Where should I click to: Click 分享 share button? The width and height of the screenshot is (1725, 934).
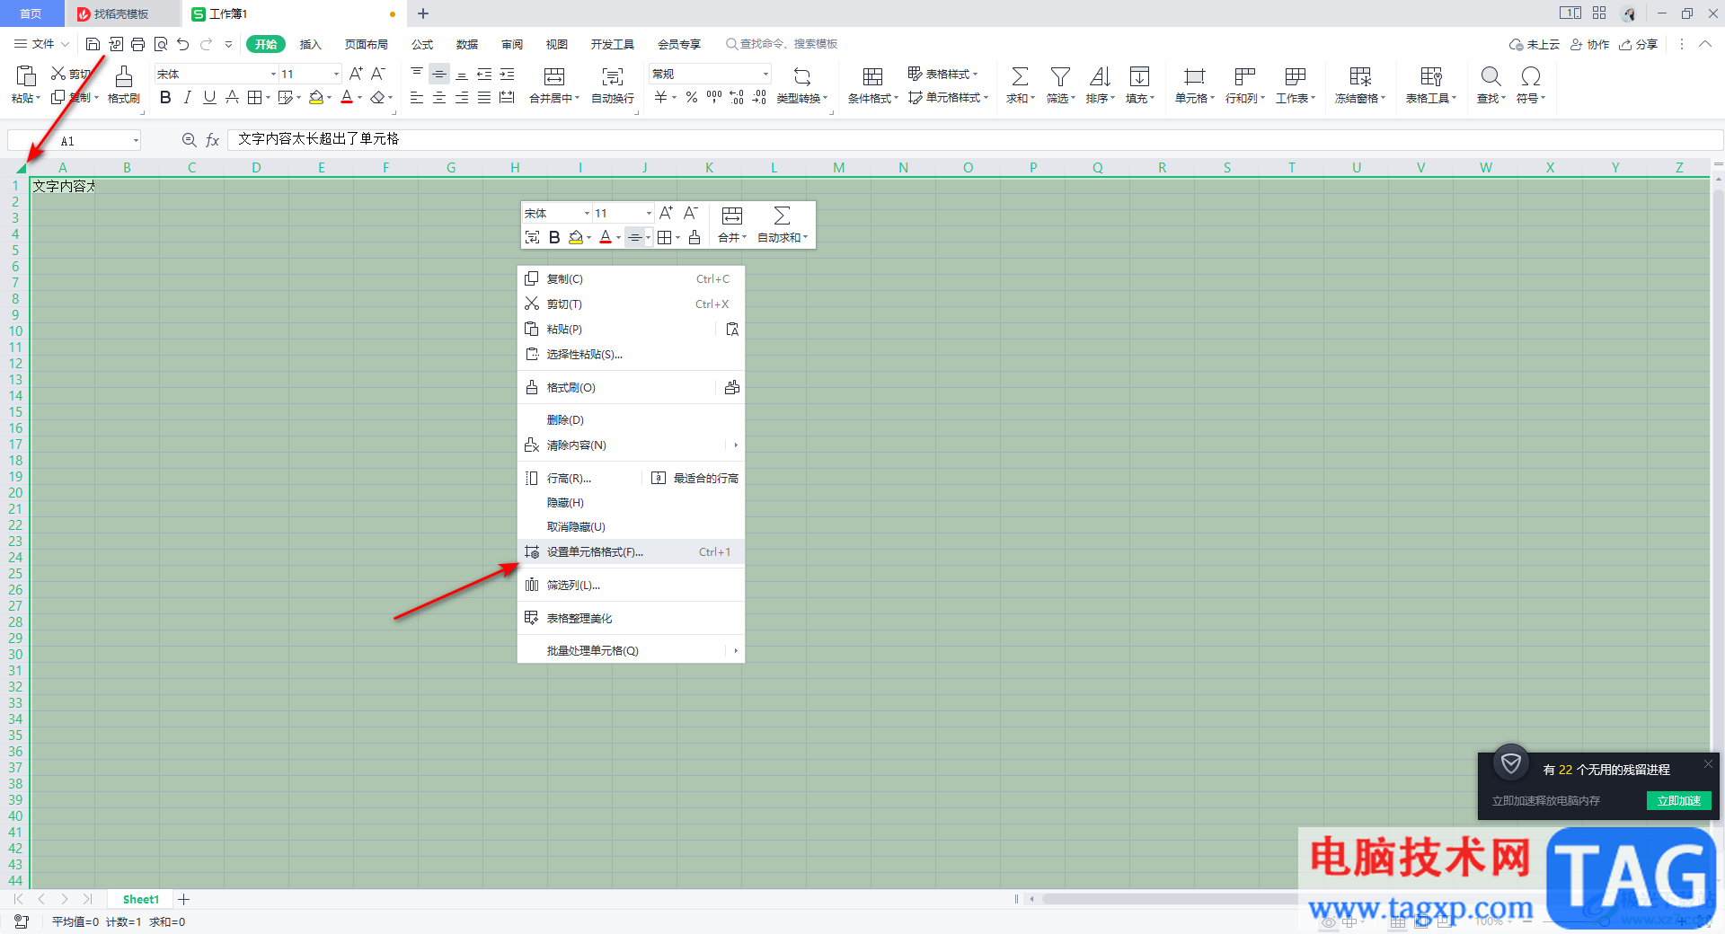pyautogui.click(x=1638, y=44)
